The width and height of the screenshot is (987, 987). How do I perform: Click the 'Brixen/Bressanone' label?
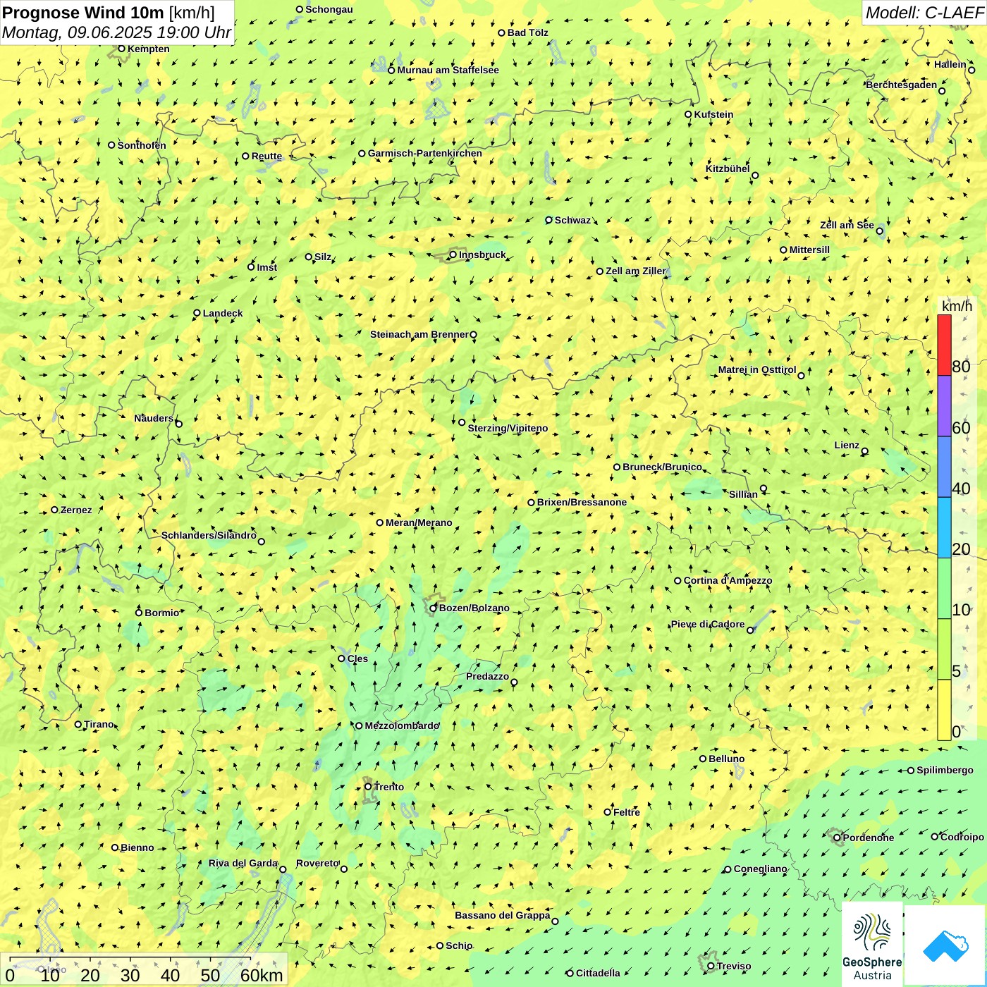click(582, 502)
